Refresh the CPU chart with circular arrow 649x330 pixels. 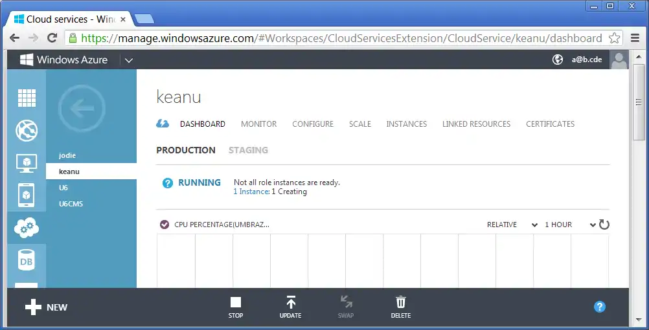pyautogui.click(x=604, y=225)
